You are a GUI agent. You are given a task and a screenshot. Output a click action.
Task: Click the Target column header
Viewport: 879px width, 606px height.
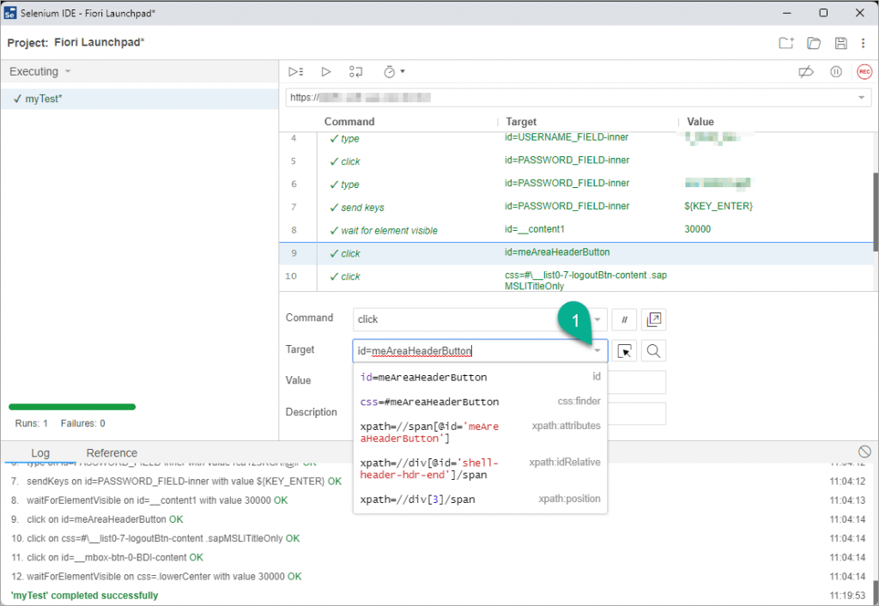(x=521, y=122)
